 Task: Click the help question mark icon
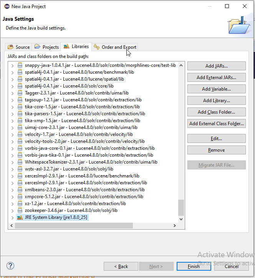(x=10, y=266)
